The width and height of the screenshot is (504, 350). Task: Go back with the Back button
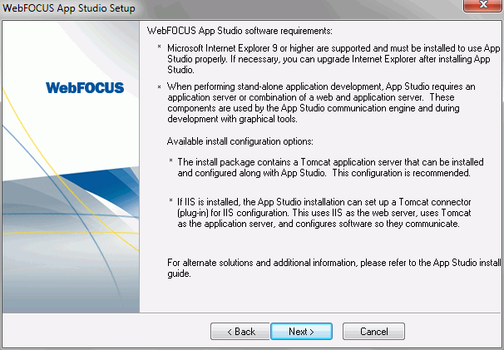[240, 332]
